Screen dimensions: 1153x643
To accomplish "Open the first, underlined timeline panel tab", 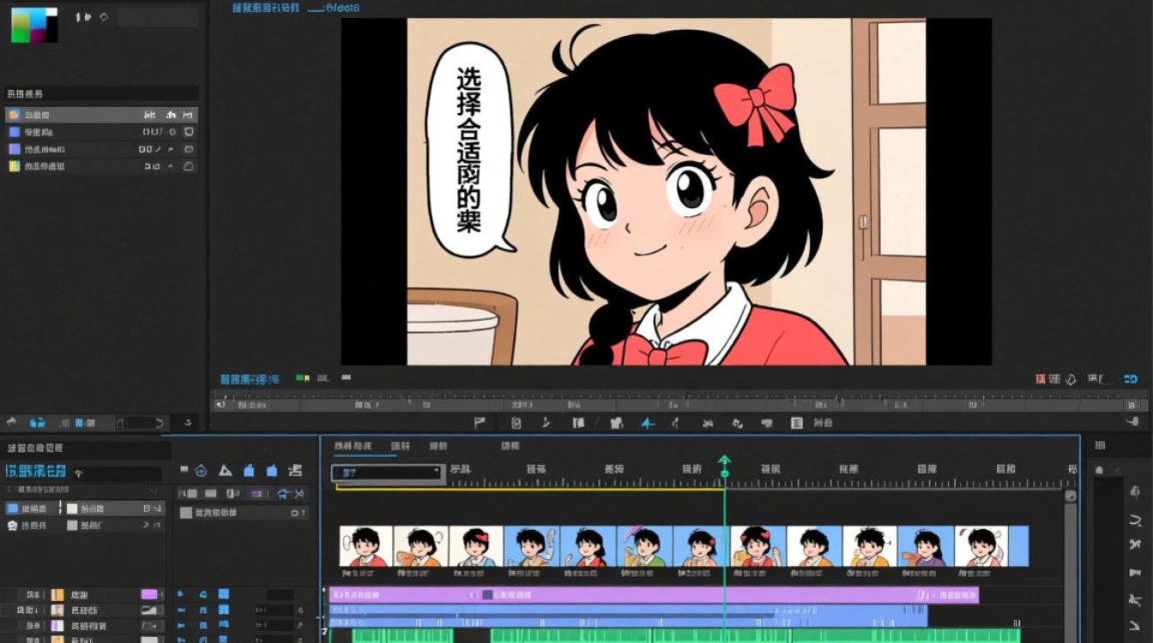I will 353,446.
